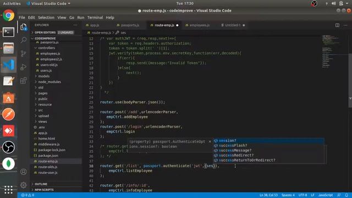Select the successRedirect? suggestion
Screen dimensions: 352x198
pos(268,155)
